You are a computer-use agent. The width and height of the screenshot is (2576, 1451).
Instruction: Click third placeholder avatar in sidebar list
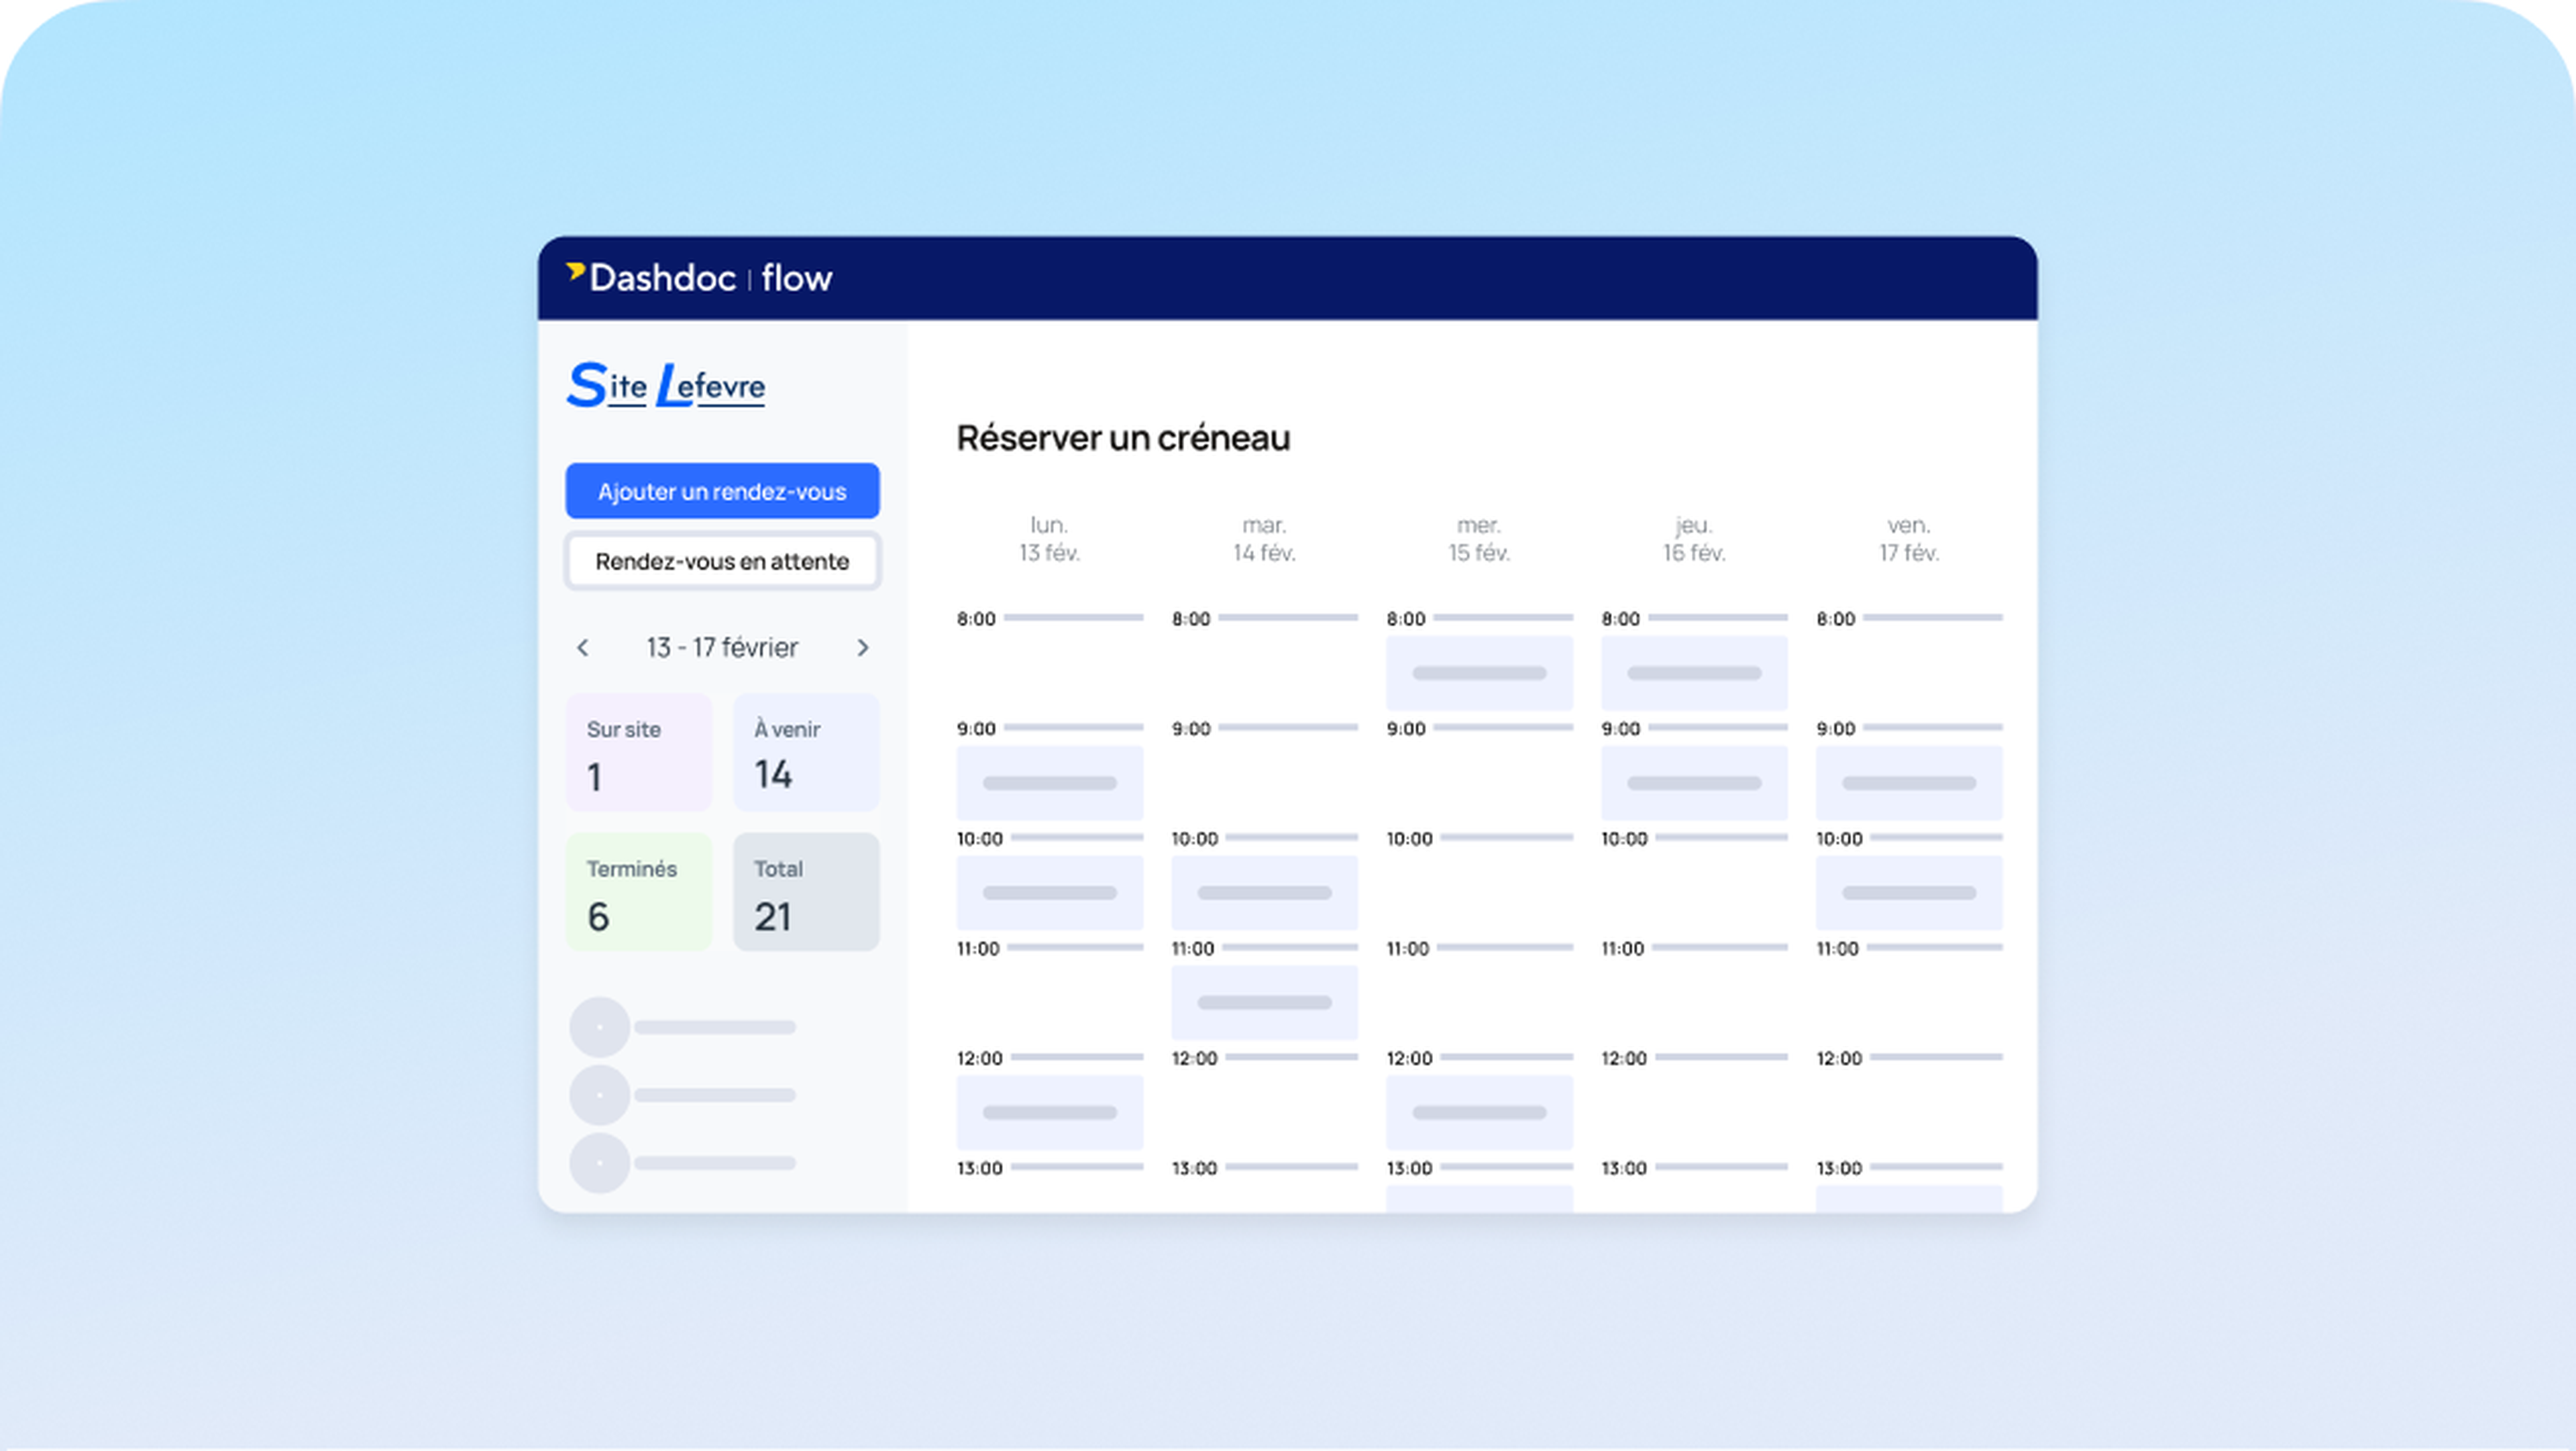(x=599, y=1163)
